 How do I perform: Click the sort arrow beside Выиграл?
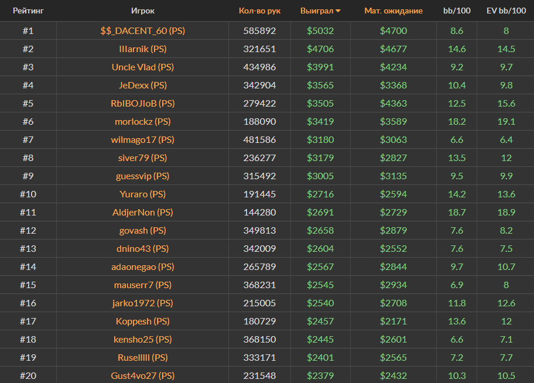[x=338, y=11]
